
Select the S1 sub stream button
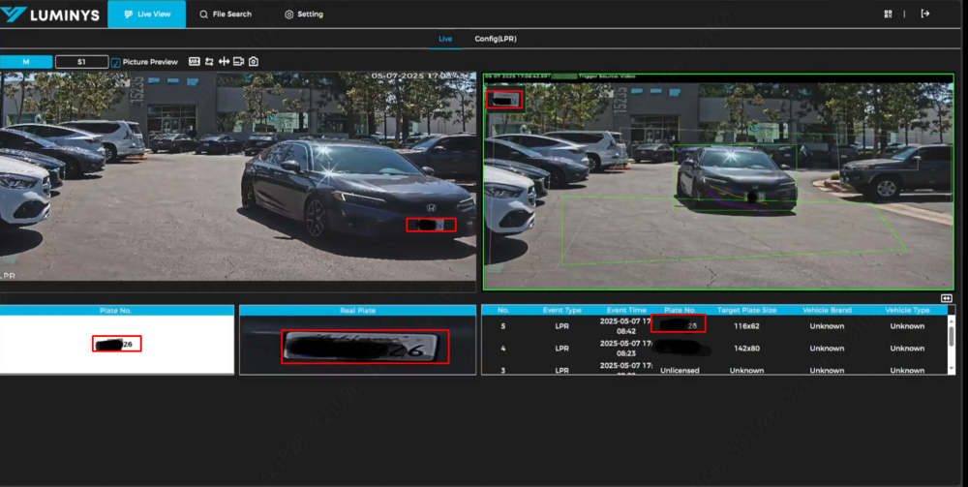[x=81, y=62]
